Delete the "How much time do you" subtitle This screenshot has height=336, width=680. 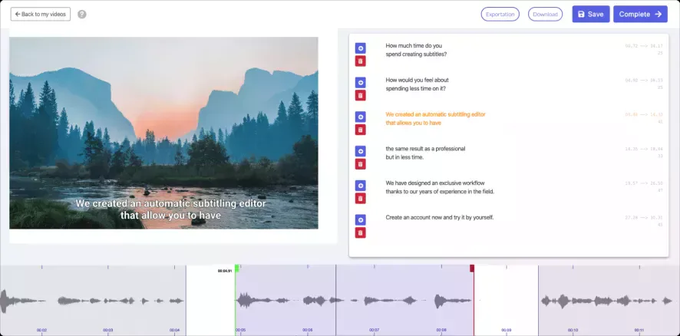point(361,61)
